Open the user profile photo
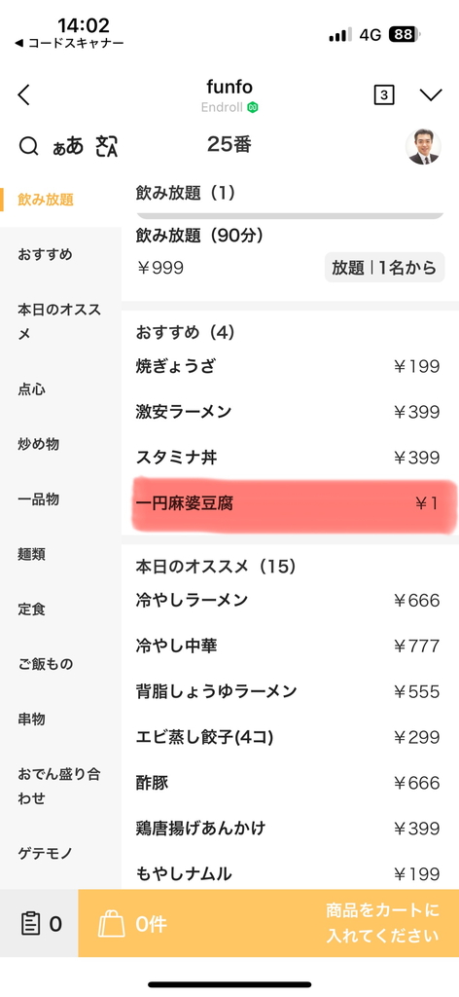The image size is (459, 997). [423, 147]
